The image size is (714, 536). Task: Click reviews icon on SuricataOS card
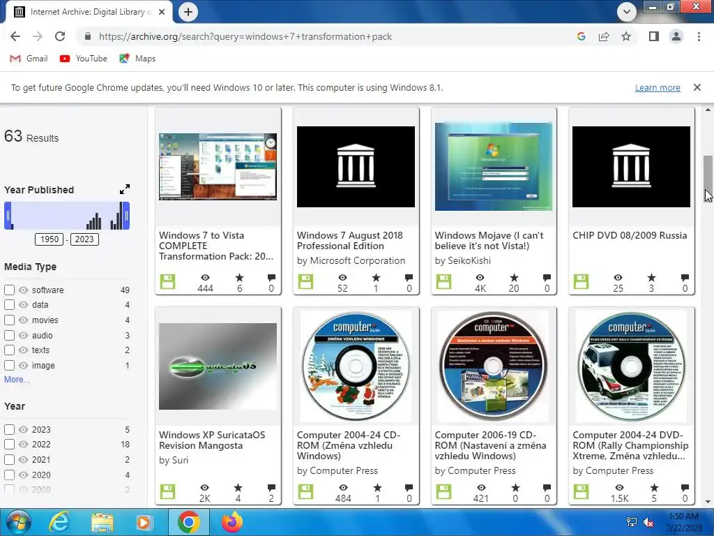271,488
